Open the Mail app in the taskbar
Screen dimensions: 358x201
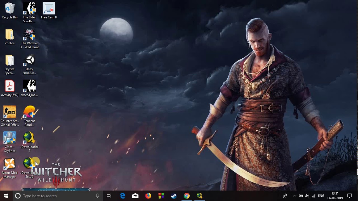(135, 196)
